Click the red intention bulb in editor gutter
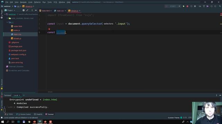The width and height of the screenshot is (222, 124). (x=49, y=29)
